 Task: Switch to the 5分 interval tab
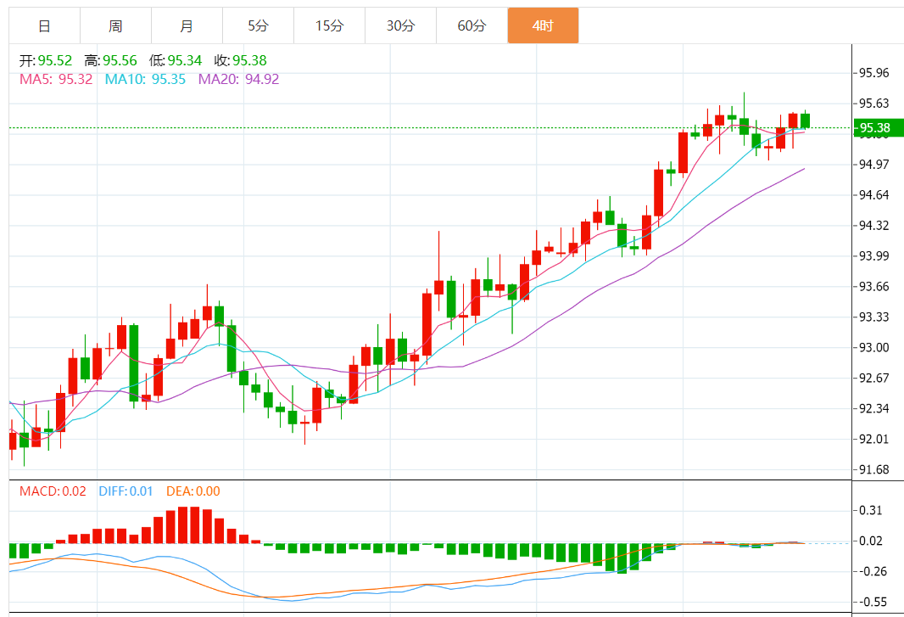[x=258, y=25]
